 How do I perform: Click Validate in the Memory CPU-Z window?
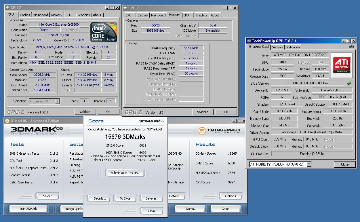pos(203,112)
